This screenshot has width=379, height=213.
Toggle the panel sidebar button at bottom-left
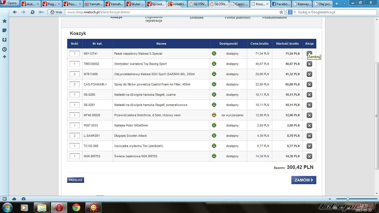[x=5, y=199]
